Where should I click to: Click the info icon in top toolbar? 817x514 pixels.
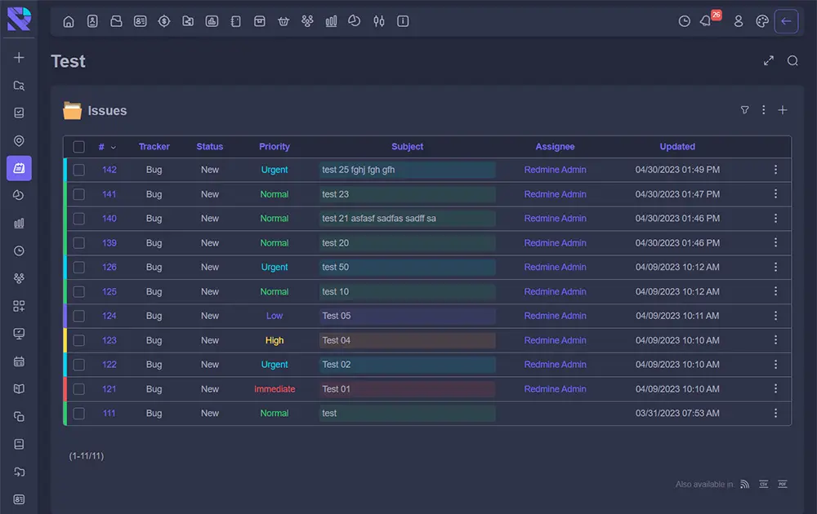coord(403,21)
